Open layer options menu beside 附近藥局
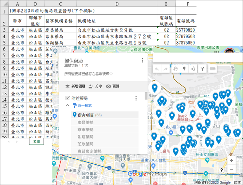The image size is (243, 185). click(x=136, y=98)
